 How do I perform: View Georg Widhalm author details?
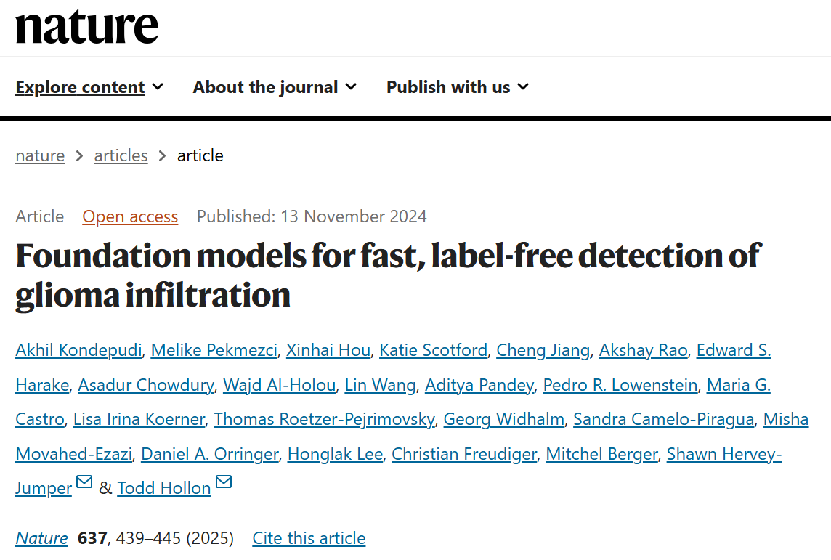pos(504,419)
